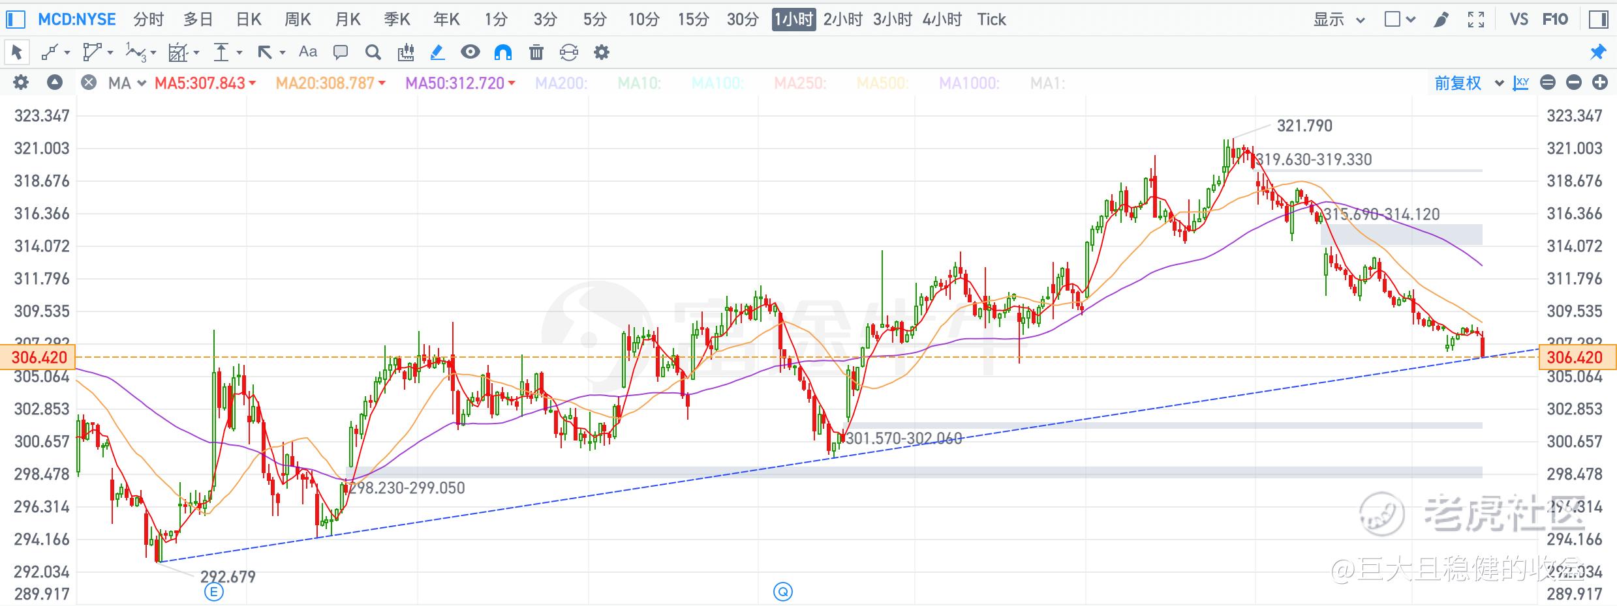Open arrow tool dropdown options
The height and width of the screenshot is (606, 1617).
[x=283, y=53]
